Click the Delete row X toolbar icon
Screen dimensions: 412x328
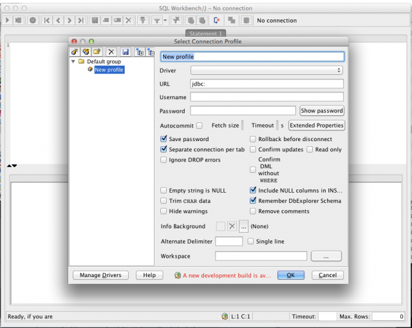[x=129, y=20]
